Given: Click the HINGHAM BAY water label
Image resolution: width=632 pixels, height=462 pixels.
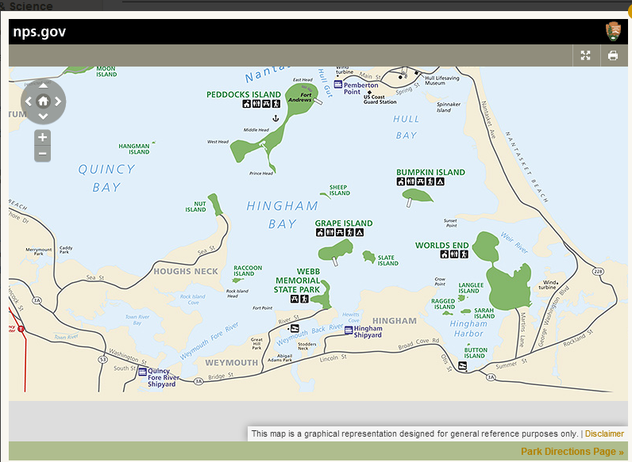Looking at the screenshot, I should click(x=282, y=215).
